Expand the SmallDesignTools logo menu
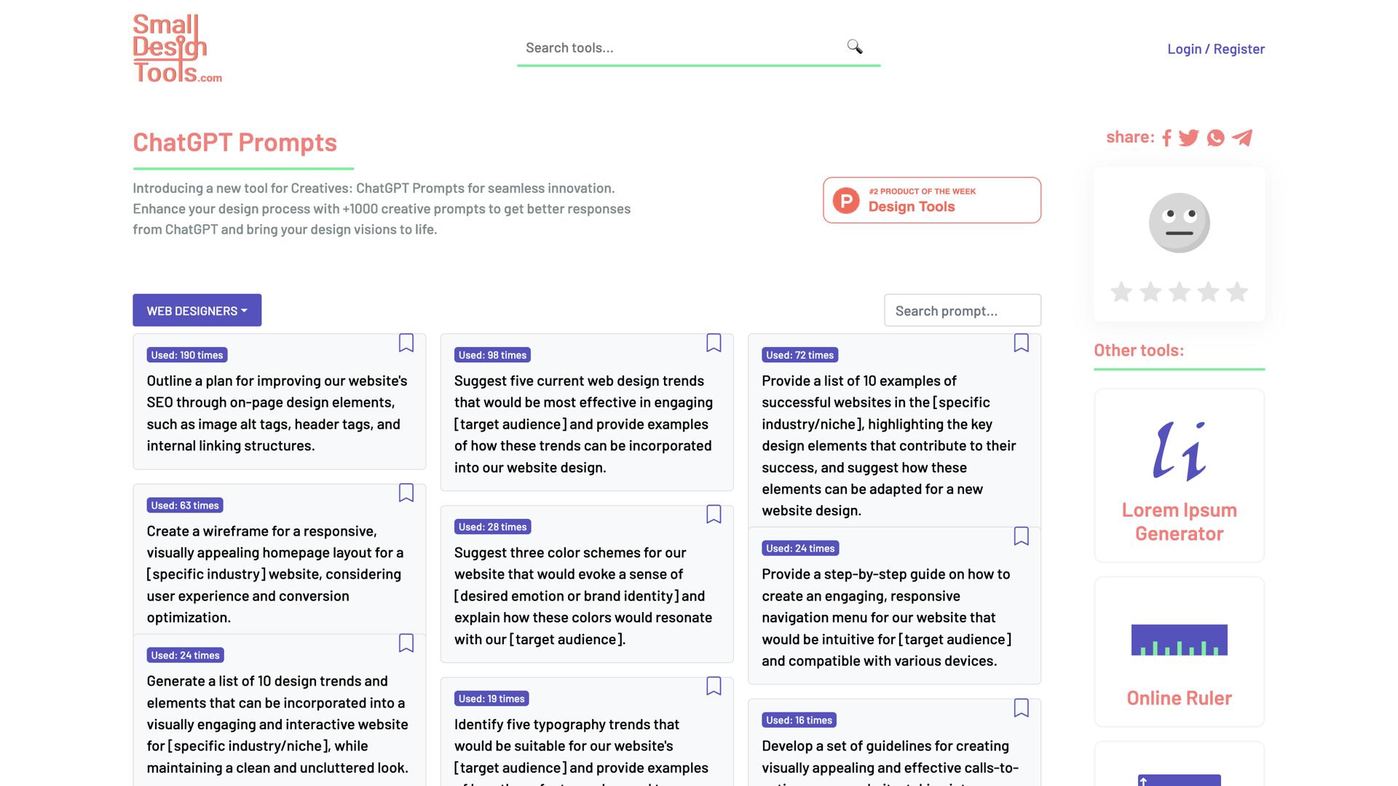Image resolution: width=1398 pixels, height=786 pixels. (x=176, y=47)
